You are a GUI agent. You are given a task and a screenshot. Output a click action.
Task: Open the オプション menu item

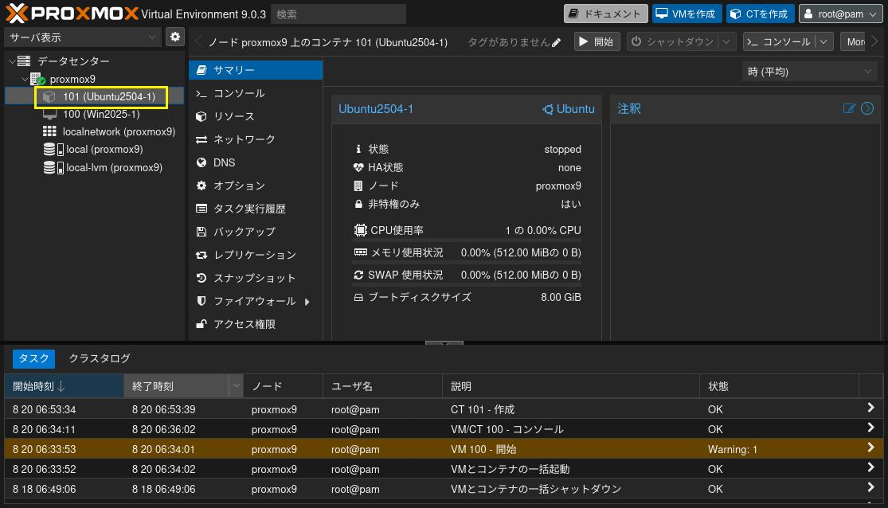pyautogui.click(x=256, y=186)
